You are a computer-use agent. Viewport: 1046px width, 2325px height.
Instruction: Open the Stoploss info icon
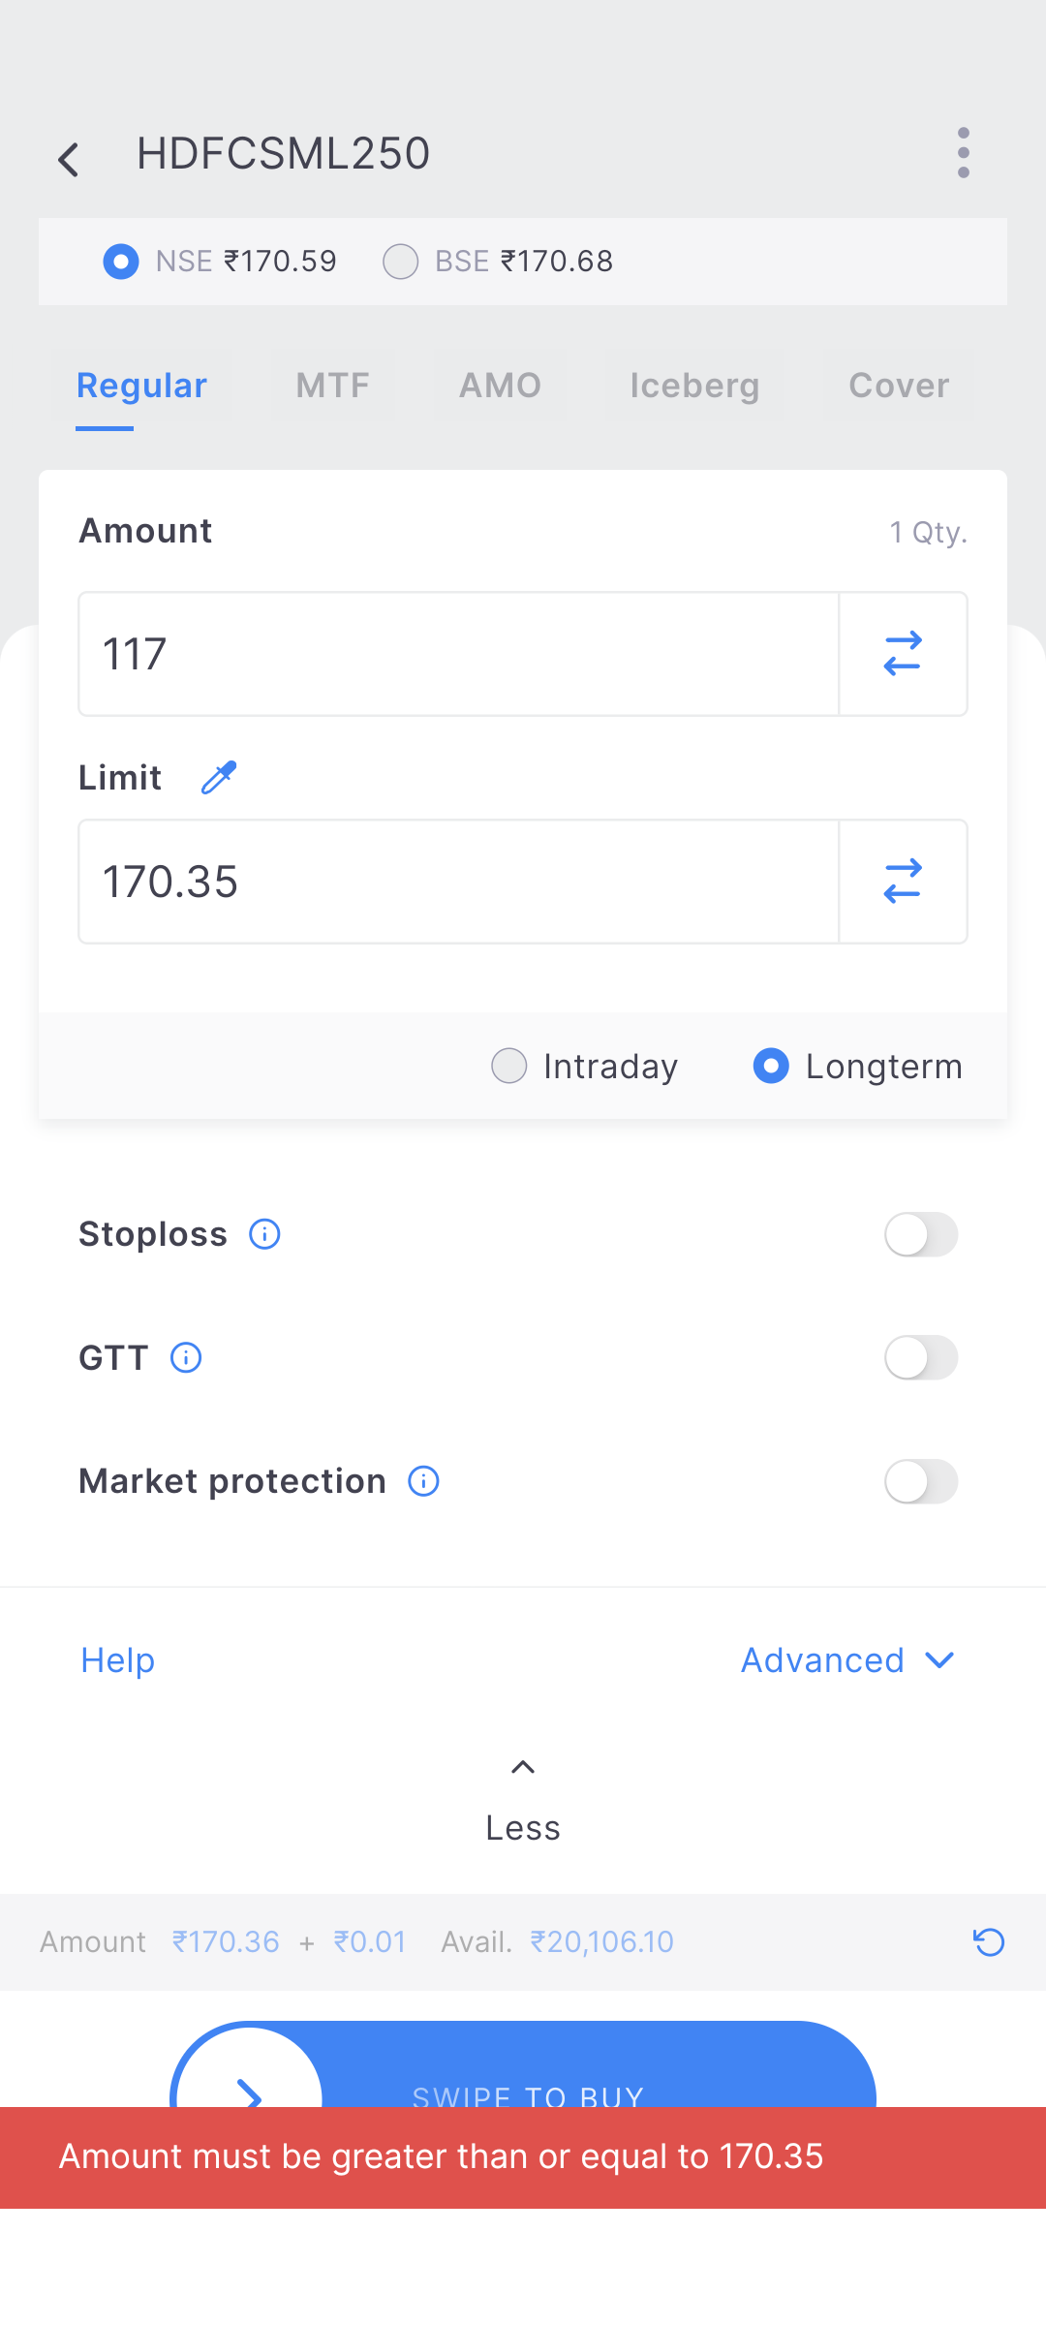coord(264,1234)
